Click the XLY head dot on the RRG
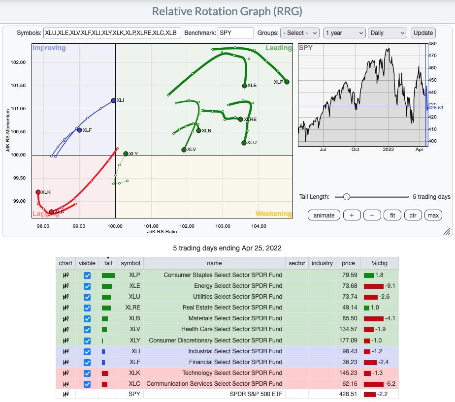Screen dimensions: 455x402 pos(126,154)
